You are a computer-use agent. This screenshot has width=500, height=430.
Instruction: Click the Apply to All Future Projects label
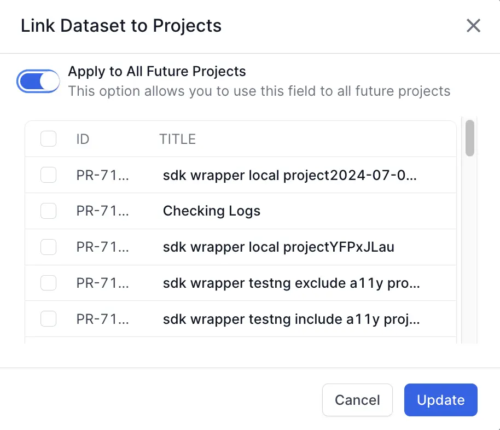(x=157, y=71)
